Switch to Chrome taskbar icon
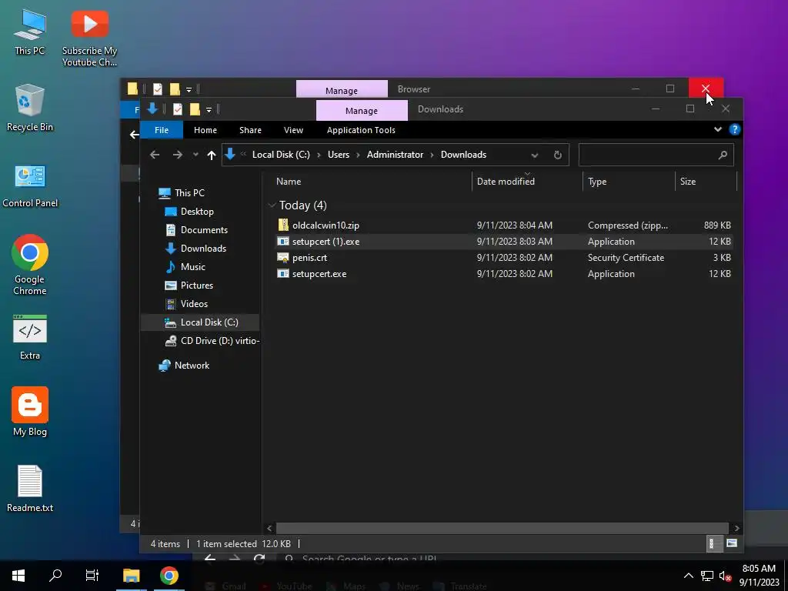 (x=169, y=576)
